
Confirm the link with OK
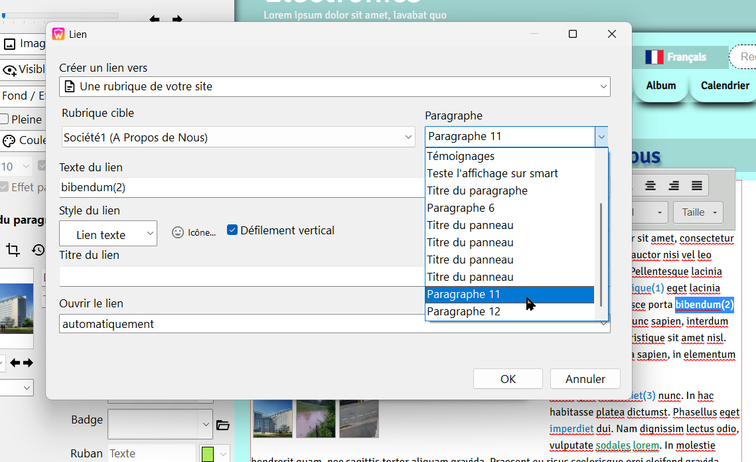click(x=508, y=379)
